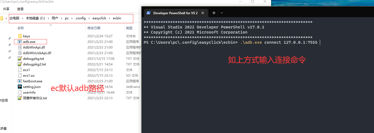Click the ecs1.so type cell SO 文件
This screenshot has width=374, height=133.
(x=132, y=75)
